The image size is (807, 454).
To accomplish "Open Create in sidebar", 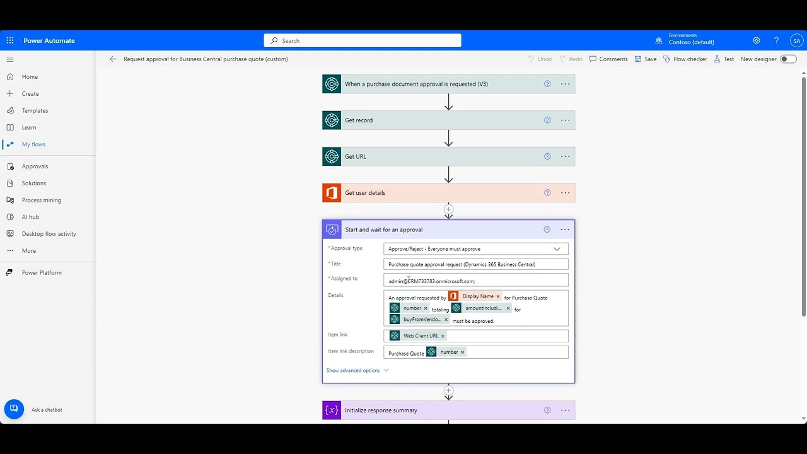I will pyautogui.click(x=30, y=93).
